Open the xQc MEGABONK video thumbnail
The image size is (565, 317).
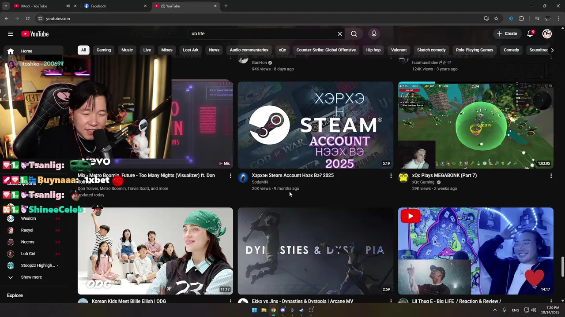(475, 125)
